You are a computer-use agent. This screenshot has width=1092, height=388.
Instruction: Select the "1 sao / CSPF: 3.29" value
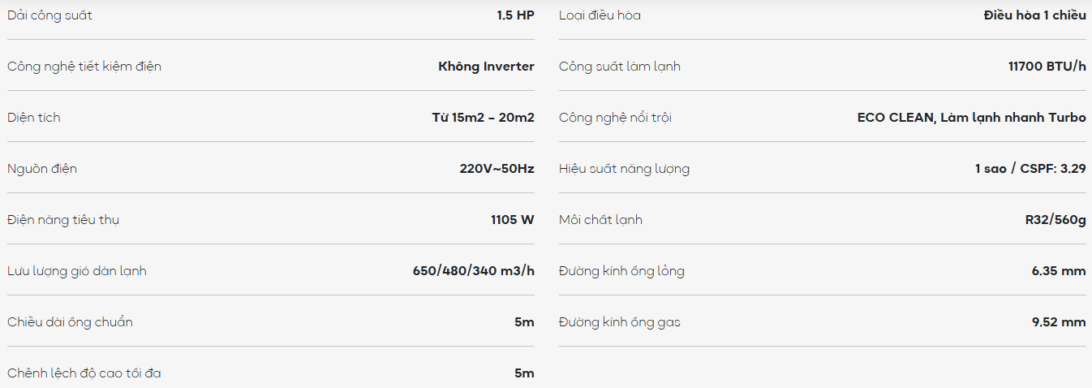(1030, 169)
